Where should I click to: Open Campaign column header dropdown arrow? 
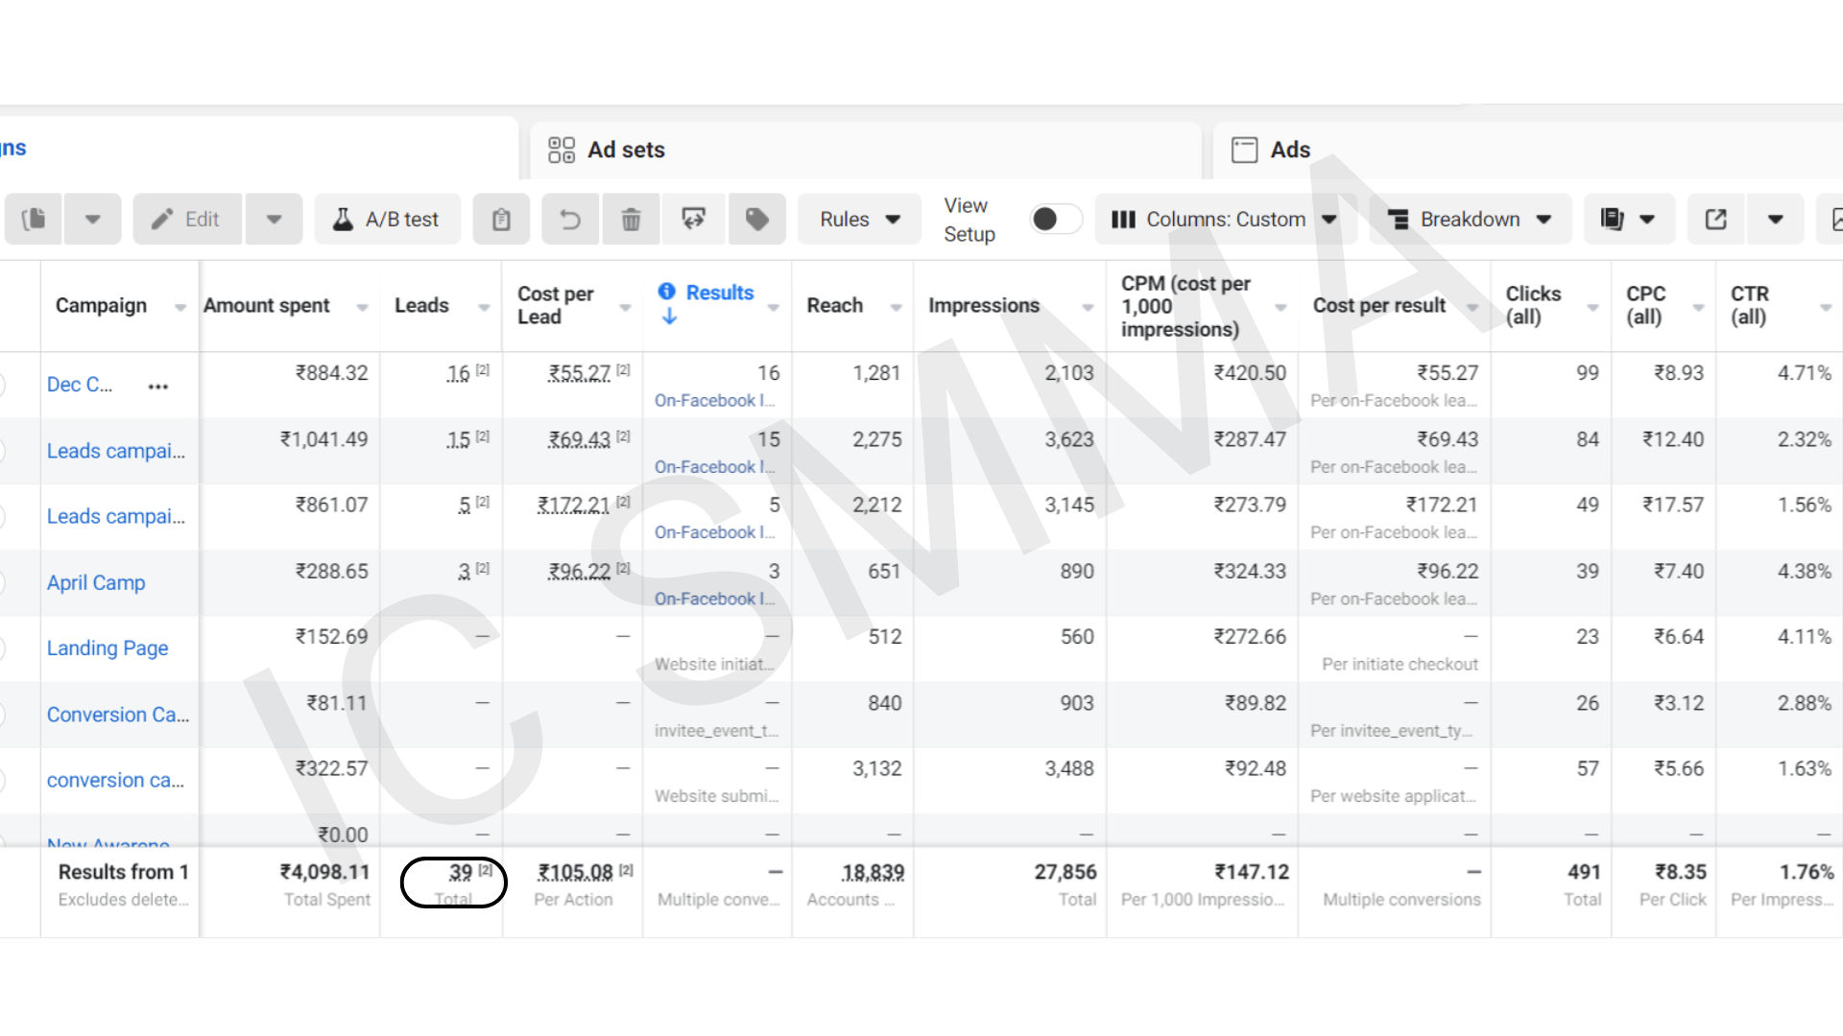point(180,307)
